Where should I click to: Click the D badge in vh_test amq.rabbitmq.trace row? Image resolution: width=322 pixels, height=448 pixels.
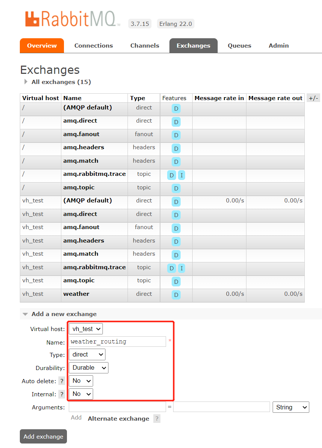click(x=172, y=268)
